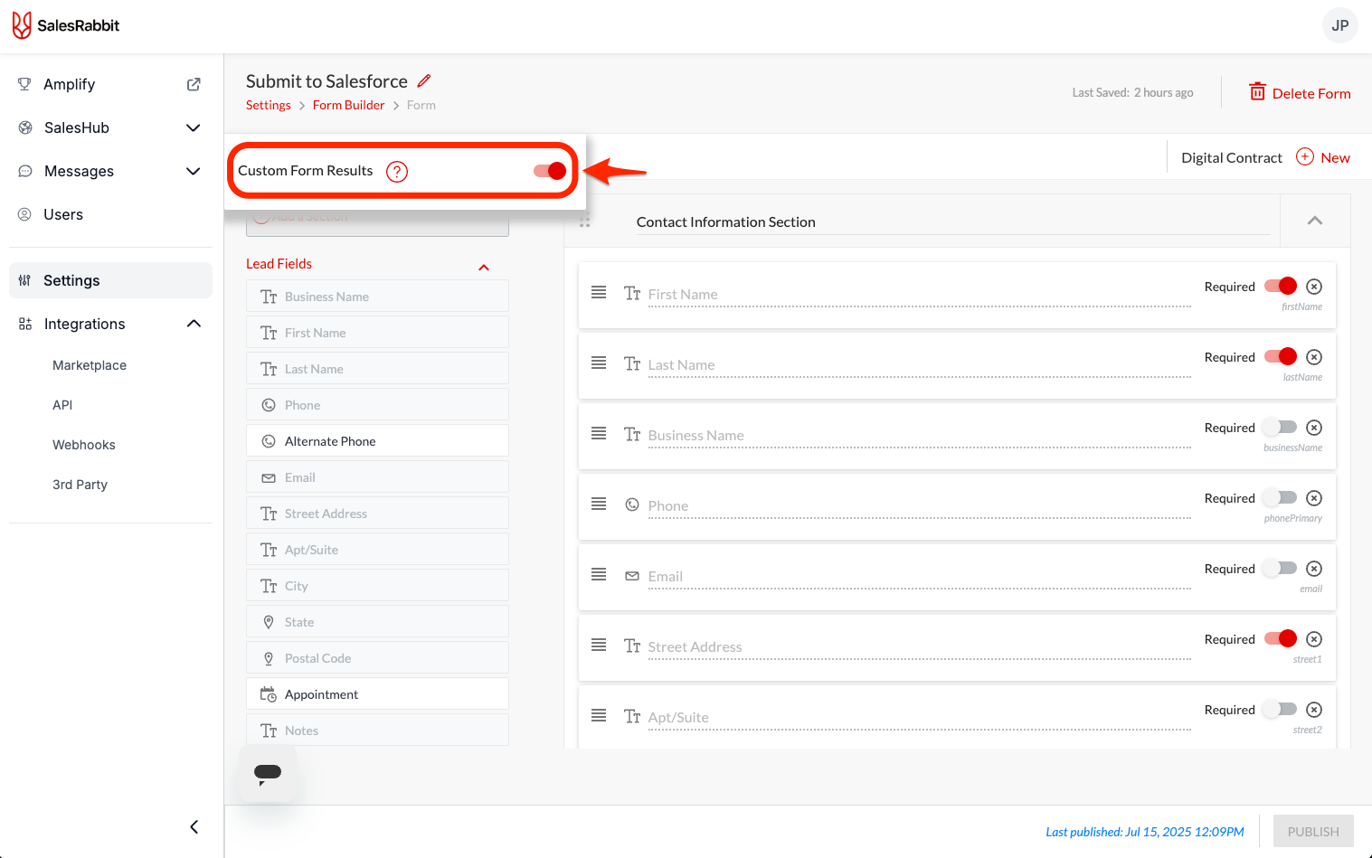Expand the SalesHub menu chevron
Screen dimensions: 1372x858
193,127
